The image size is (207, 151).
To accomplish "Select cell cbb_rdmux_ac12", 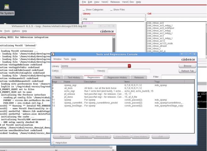I will coord(156,41).
